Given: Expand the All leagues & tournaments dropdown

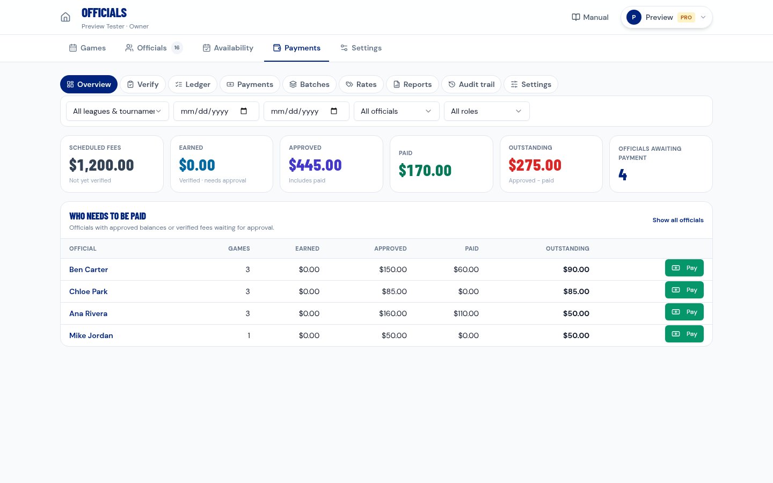Looking at the screenshot, I should coord(118,111).
